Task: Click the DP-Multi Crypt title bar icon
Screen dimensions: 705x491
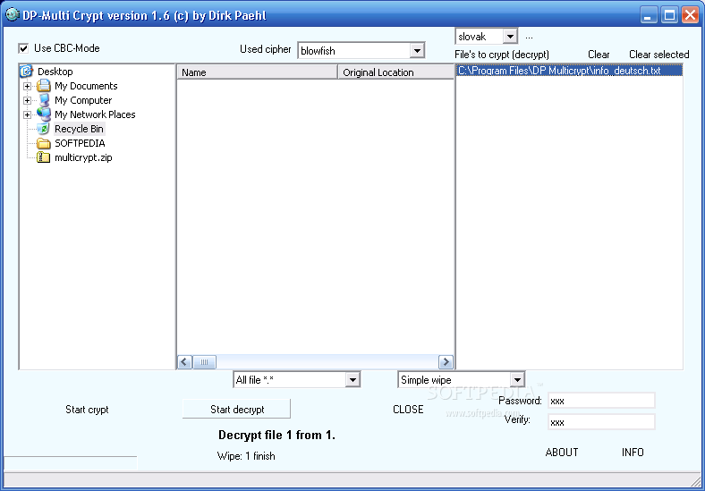Action: (x=13, y=15)
